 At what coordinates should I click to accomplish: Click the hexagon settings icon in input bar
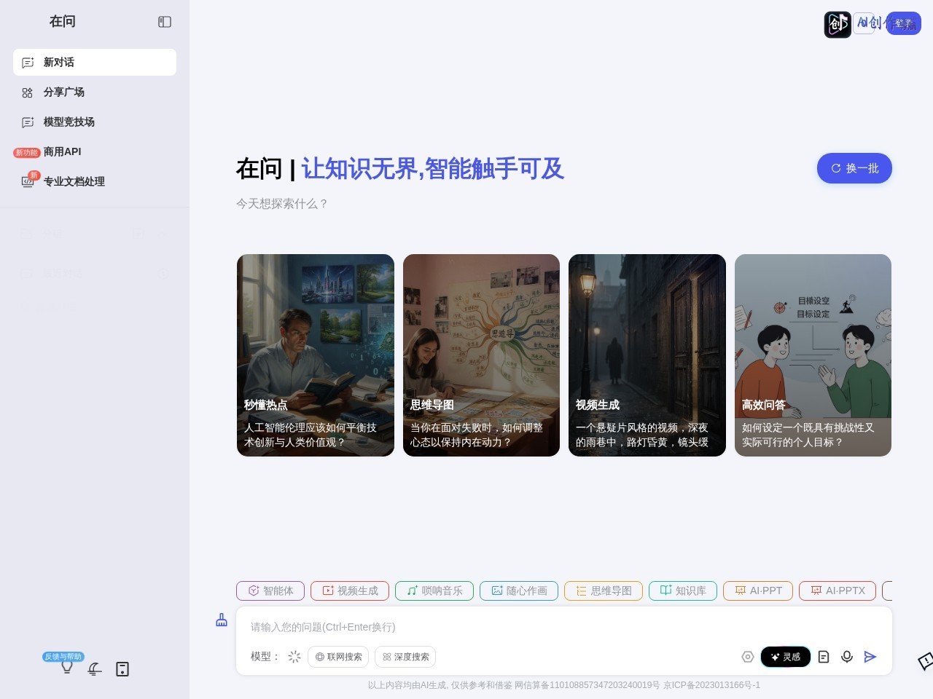click(x=748, y=657)
